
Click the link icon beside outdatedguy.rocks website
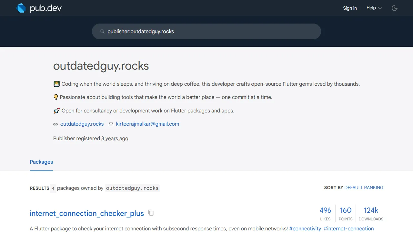pos(55,124)
